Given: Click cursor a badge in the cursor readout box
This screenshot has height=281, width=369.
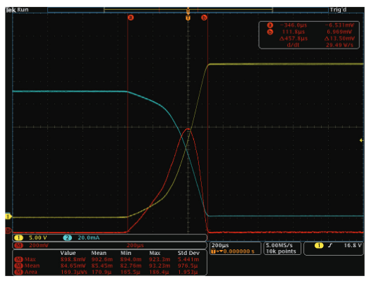Looking at the screenshot, I should pos(270,25).
